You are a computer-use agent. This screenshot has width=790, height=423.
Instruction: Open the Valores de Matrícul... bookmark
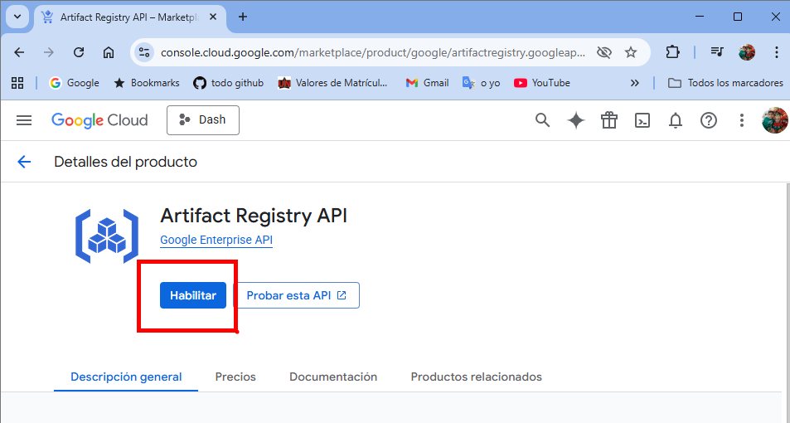pyautogui.click(x=333, y=83)
